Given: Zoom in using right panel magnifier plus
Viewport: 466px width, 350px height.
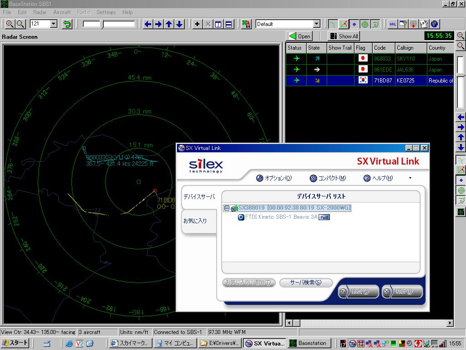Looking at the screenshot, I should coord(461,36).
